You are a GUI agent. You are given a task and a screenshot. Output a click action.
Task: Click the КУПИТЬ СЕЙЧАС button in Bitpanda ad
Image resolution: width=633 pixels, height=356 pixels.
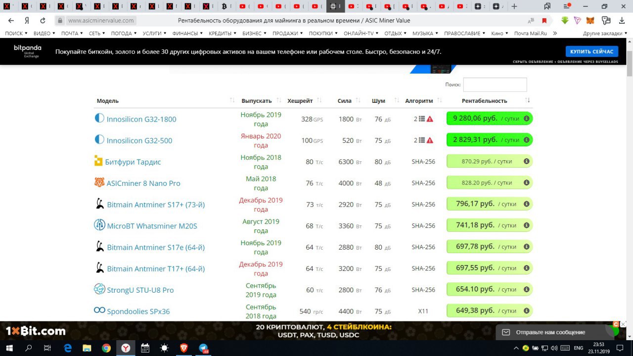tap(592, 51)
